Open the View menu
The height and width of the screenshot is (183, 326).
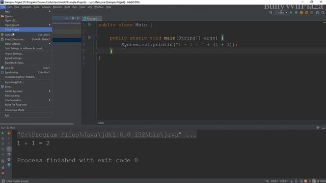(17, 7)
